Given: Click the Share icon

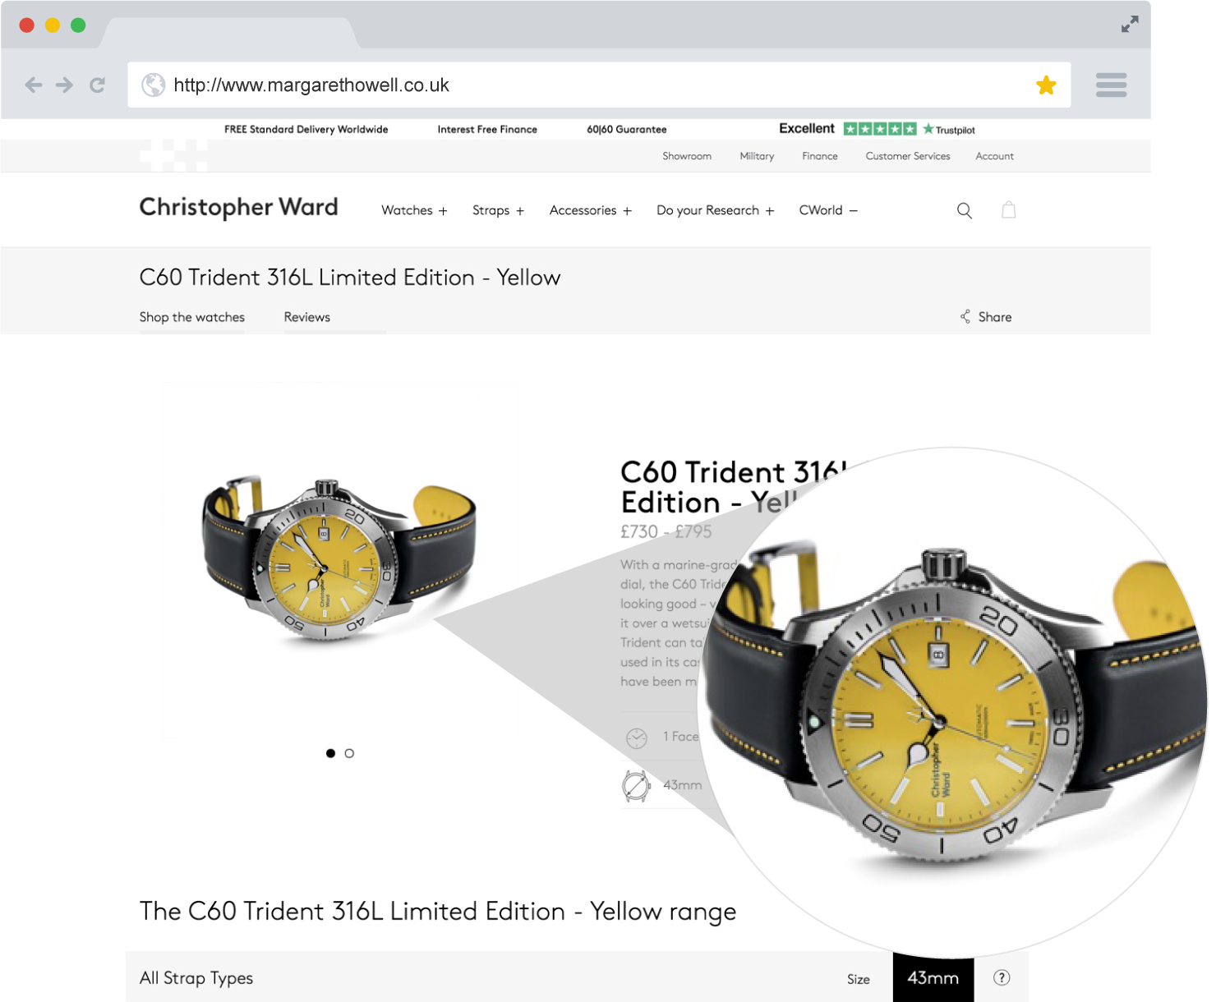Looking at the screenshot, I should click(x=965, y=317).
